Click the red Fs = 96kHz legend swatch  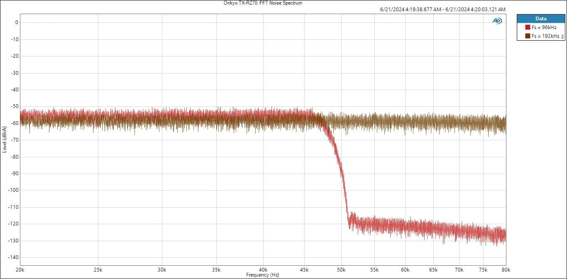[528, 27]
